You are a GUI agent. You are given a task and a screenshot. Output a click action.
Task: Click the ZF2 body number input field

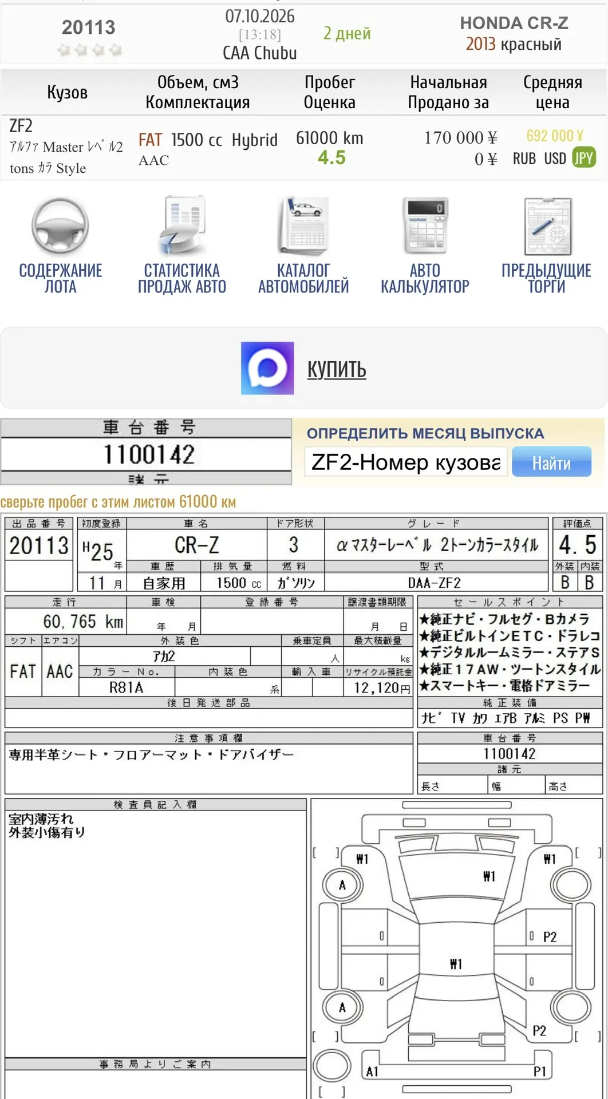[406, 462]
